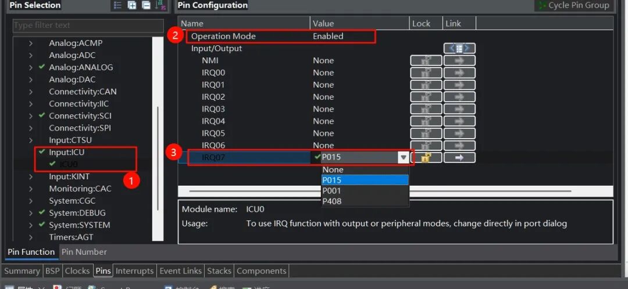Image resolution: width=628 pixels, height=289 pixels.
Task: Click the lock icon in the NMI row
Action: (x=426, y=60)
